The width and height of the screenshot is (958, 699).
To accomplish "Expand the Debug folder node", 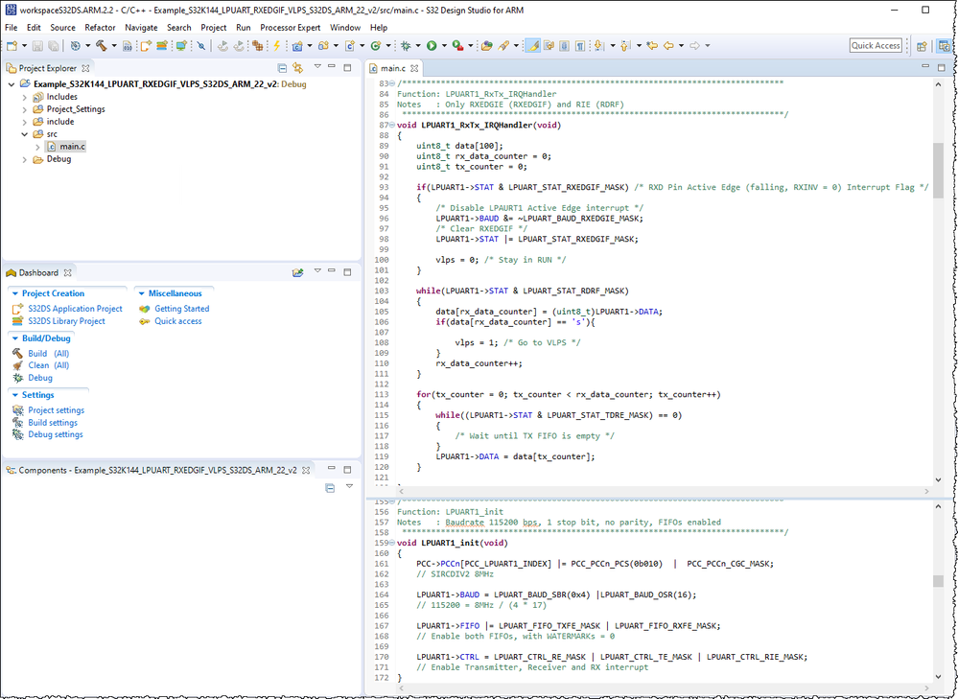I will (x=24, y=159).
